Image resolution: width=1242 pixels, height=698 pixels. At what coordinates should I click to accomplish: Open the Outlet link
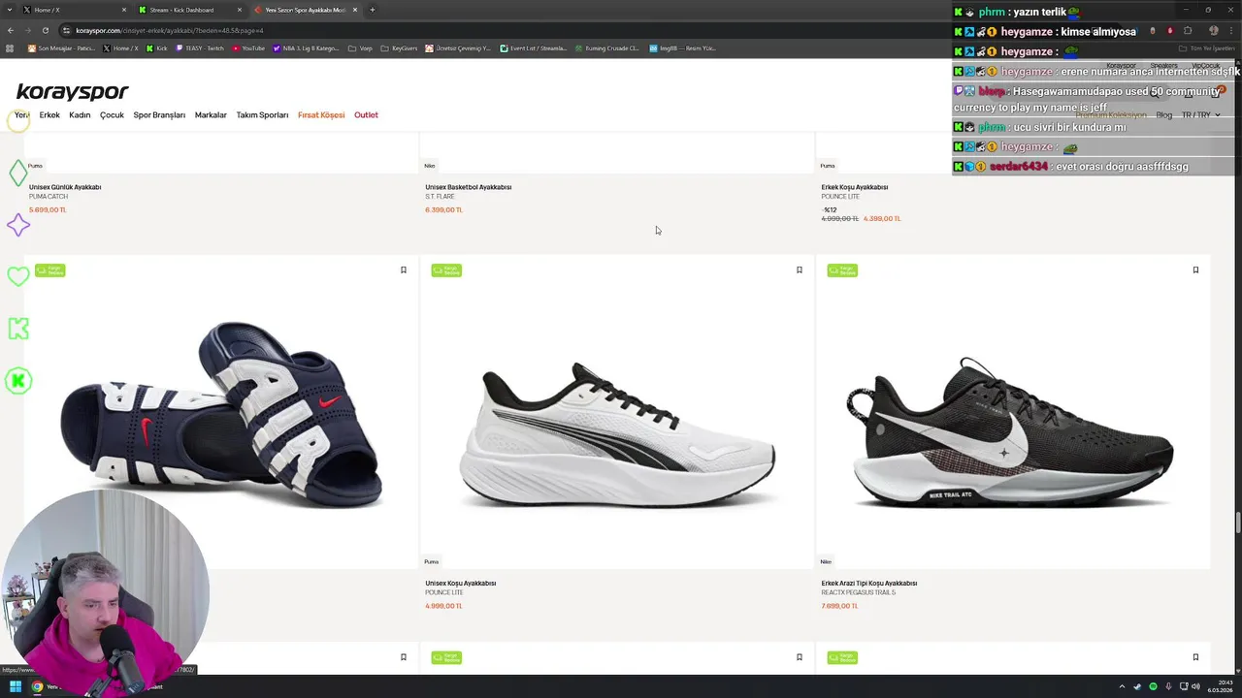click(366, 115)
